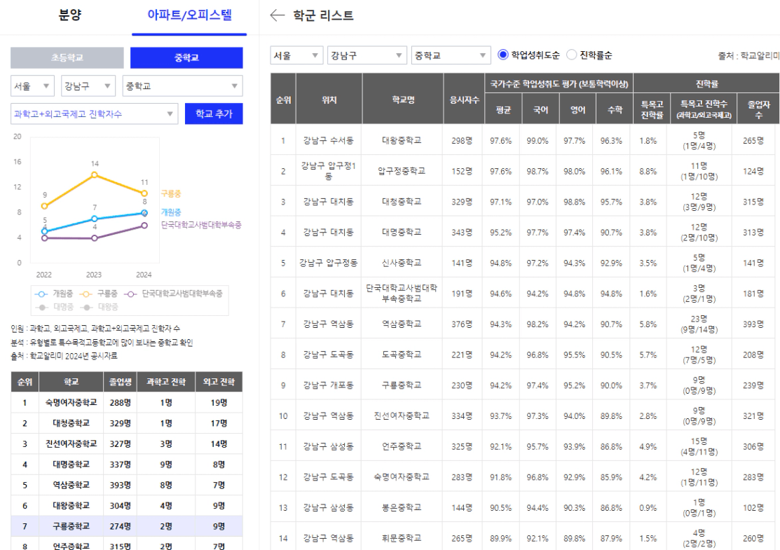
Task: Click the 영어 column header
Action: [x=577, y=109]
